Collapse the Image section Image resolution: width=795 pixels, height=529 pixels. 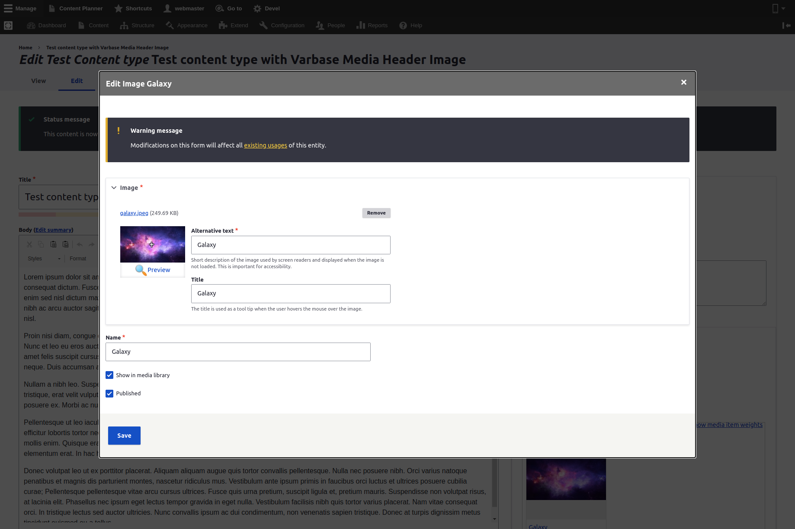pyautogui.click(x=114, y=187)
